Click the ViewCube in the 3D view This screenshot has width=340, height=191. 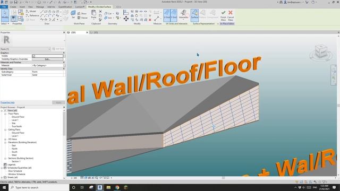pyautogui.click(x=321, y=51)
